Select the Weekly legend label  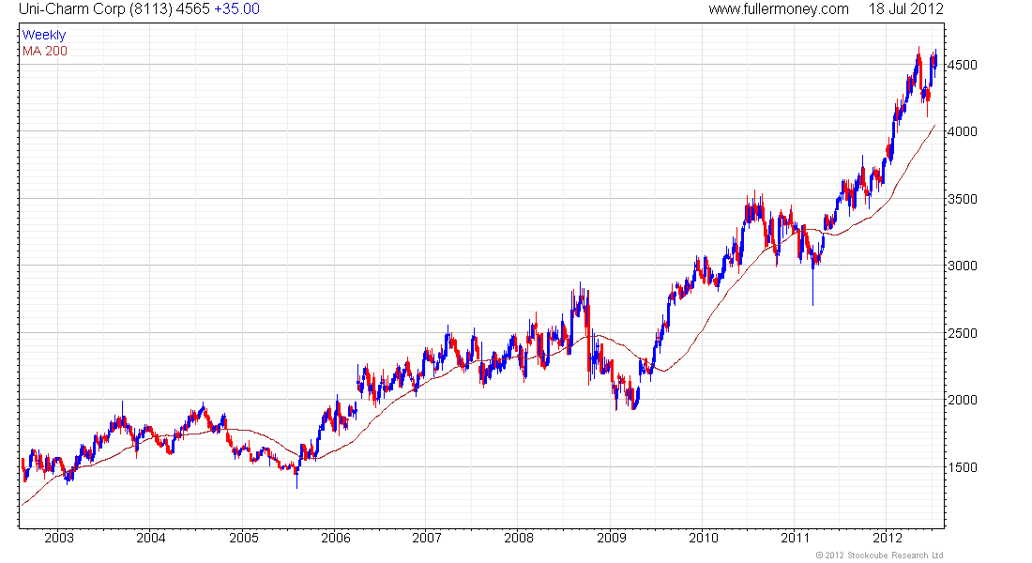pos(44,36)
